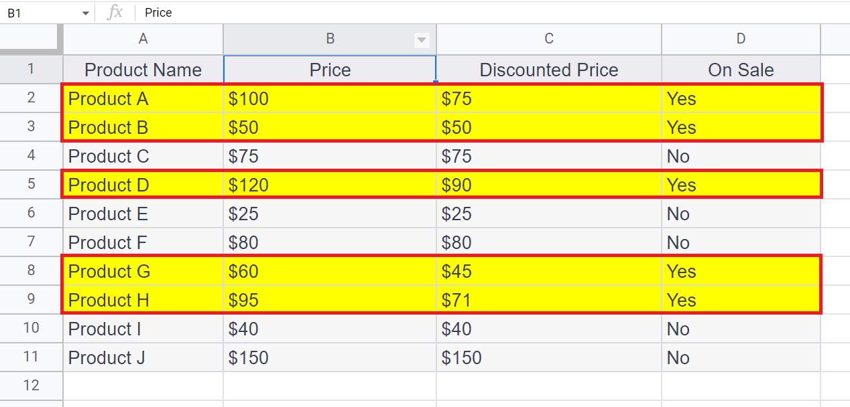Viewport: 850px width, 407px height.
Task: Click the formula bar containing Price
Action: [469, 13]
